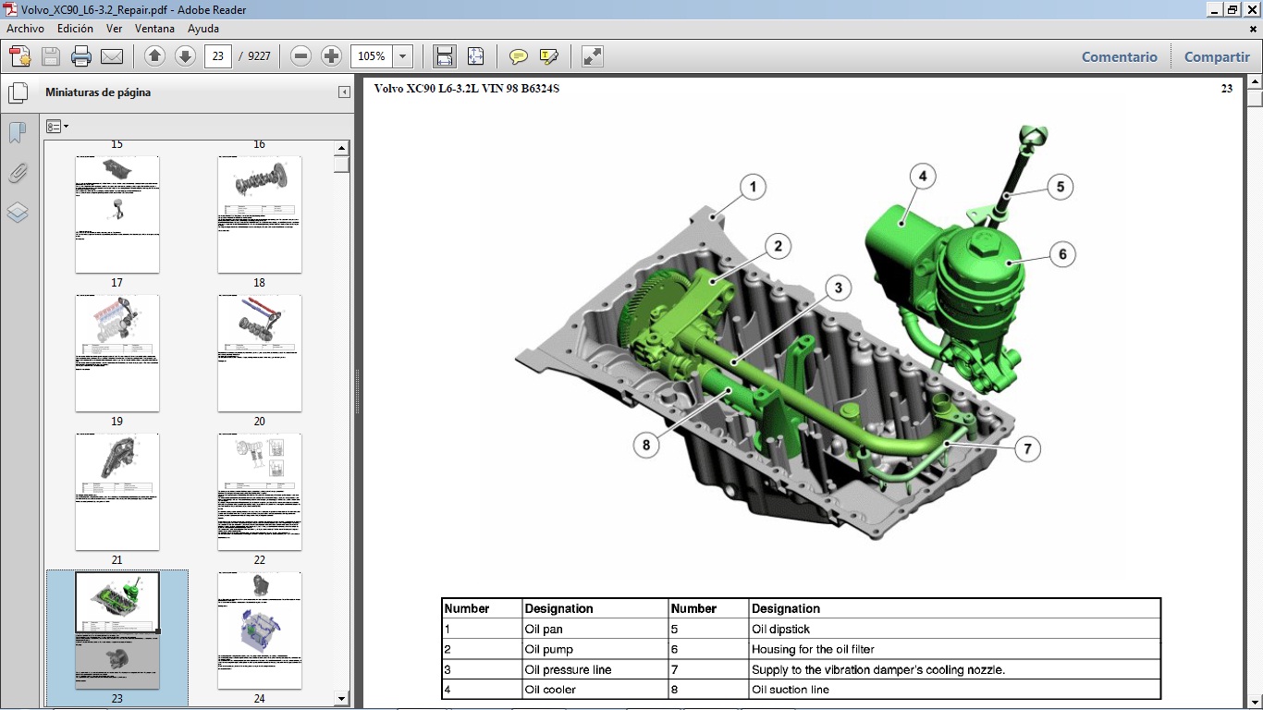Click the page thumbnails panel icon
This screenshot has height=710, width=1263.
pyautogui.click(x=18, y=92)
